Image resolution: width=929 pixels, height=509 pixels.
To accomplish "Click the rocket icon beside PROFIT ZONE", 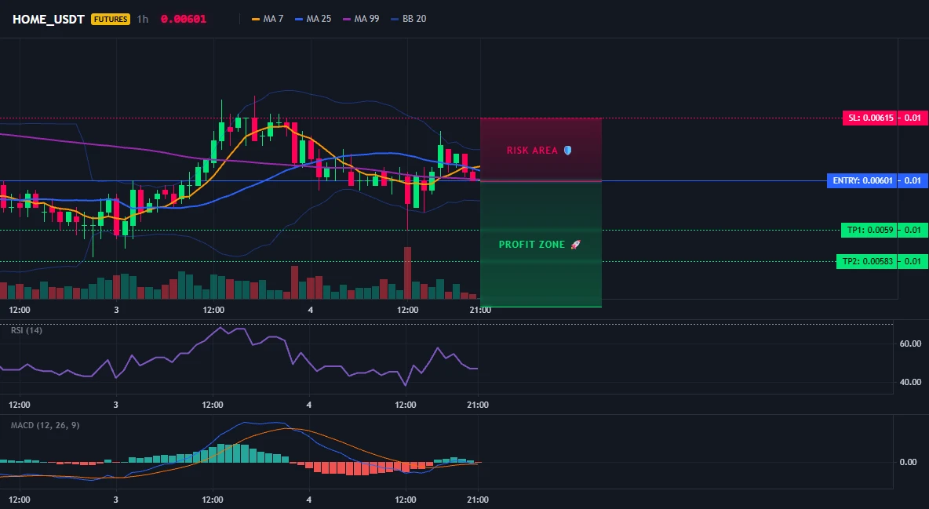I will click(575, 244).
